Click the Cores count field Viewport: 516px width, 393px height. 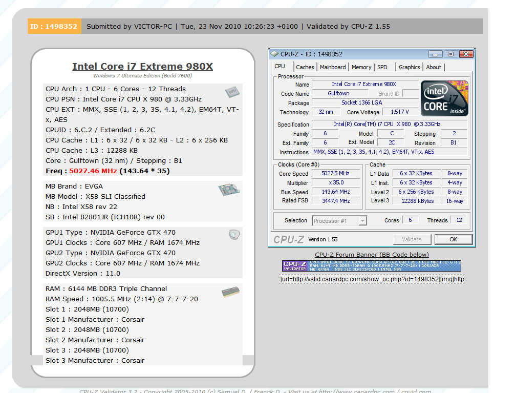(x=410, y=220)
